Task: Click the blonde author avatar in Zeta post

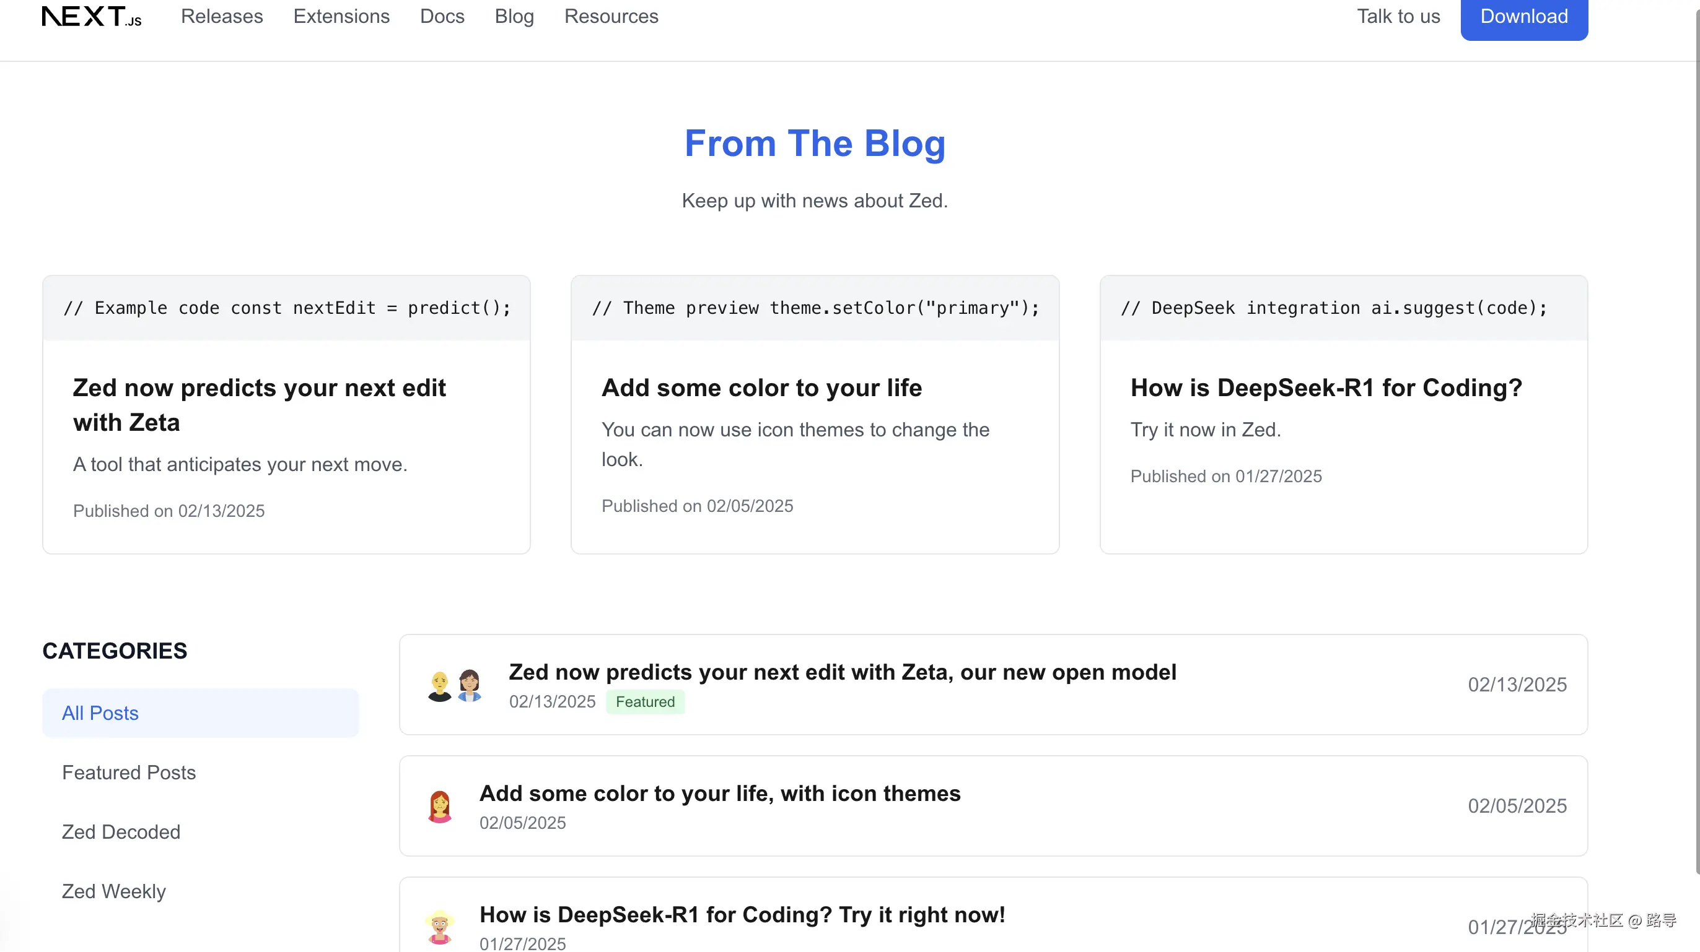Action: click(x=439, y=686)
